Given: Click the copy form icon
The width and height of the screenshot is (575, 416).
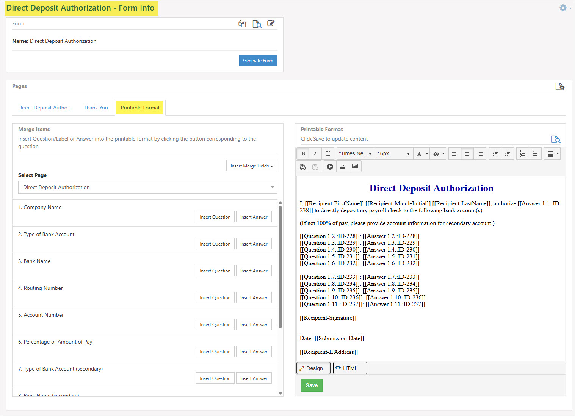Looking at the screenshot, I should (x=242, y=24).
